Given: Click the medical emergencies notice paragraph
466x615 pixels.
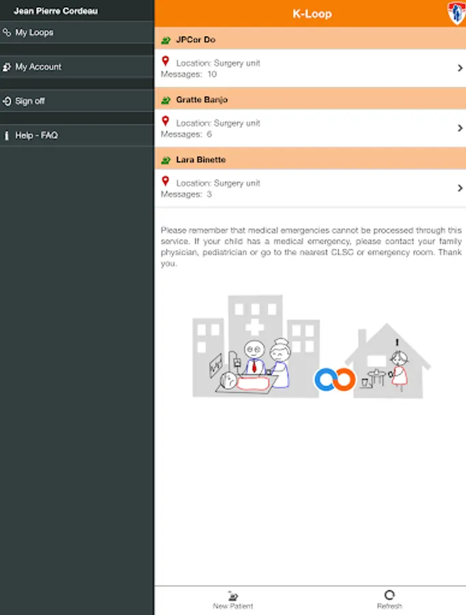Looking at the screenshot, I should pyautogui.click(x=311, y=247).
